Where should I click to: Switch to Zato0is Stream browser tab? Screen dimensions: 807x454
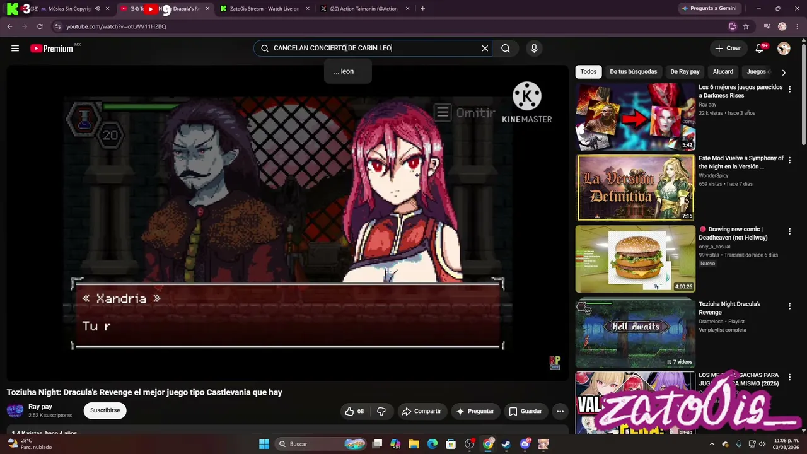point(265,9)
